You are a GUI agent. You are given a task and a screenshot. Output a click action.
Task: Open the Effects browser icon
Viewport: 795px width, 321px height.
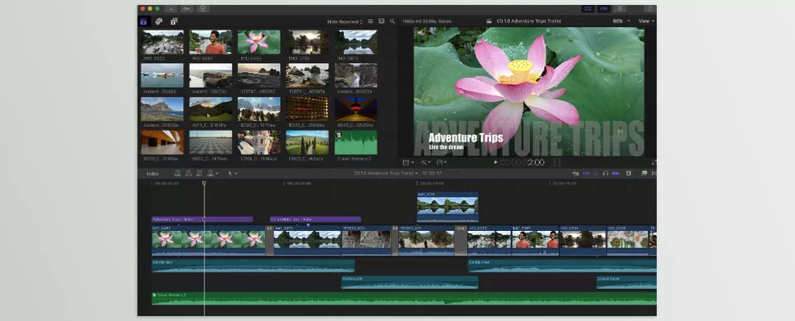coord(644,173)
